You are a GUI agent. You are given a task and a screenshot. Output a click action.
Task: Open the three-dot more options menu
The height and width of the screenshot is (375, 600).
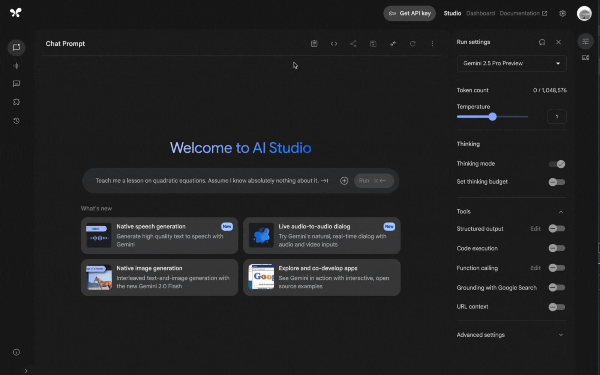432,44
